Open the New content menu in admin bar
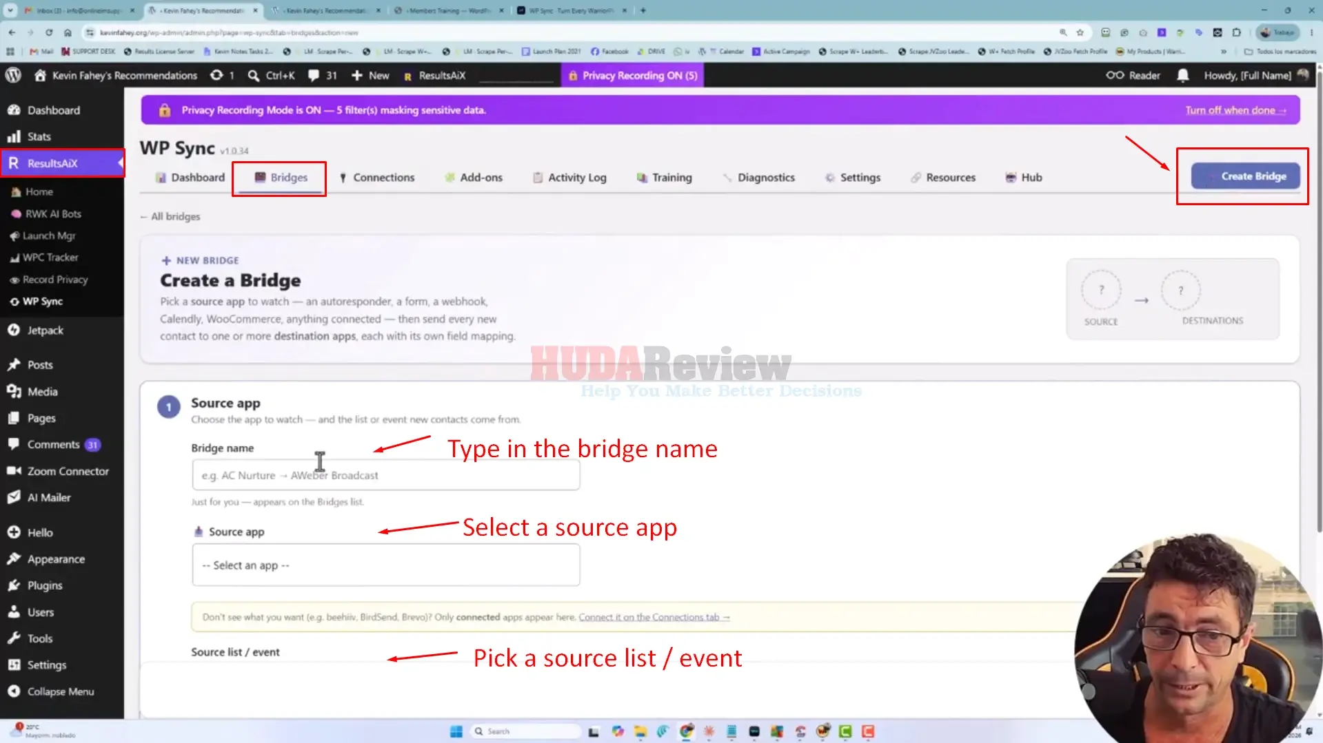 371,75
